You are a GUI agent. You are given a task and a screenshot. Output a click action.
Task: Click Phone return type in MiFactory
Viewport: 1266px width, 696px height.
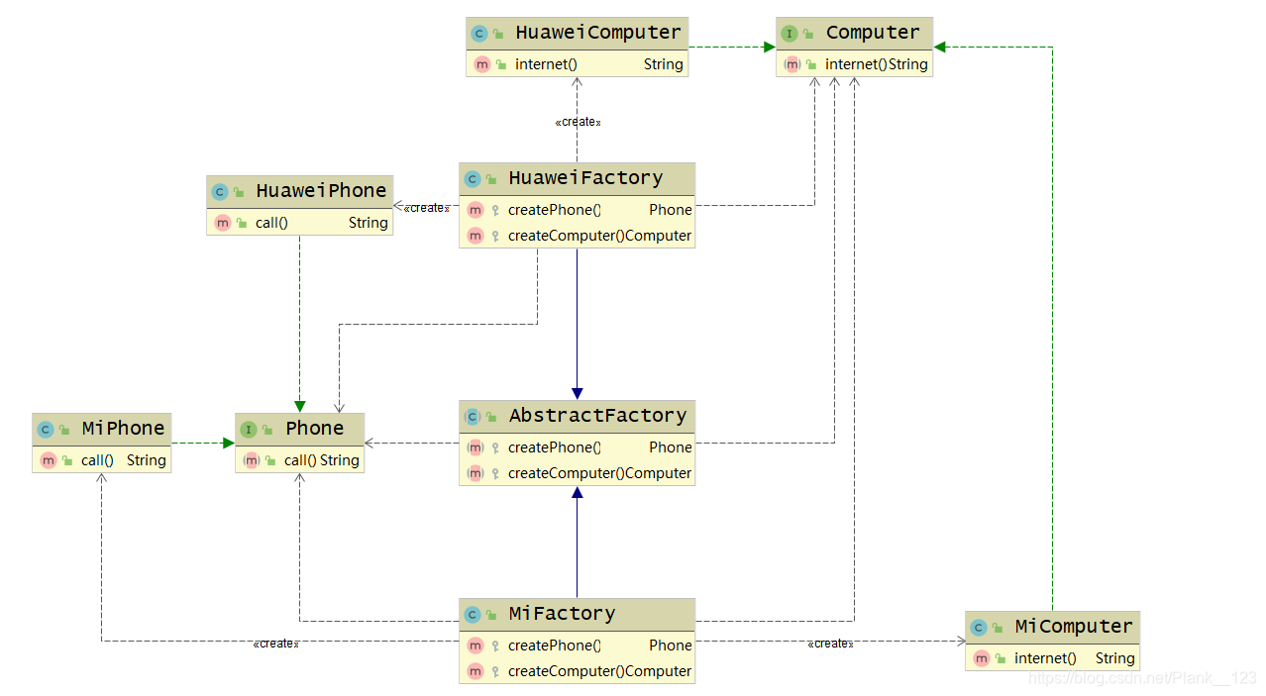(x=671, y=646)
